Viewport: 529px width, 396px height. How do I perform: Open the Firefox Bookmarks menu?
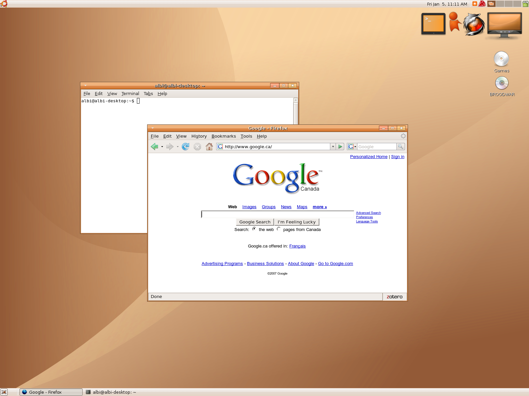(x=224, y=136)
